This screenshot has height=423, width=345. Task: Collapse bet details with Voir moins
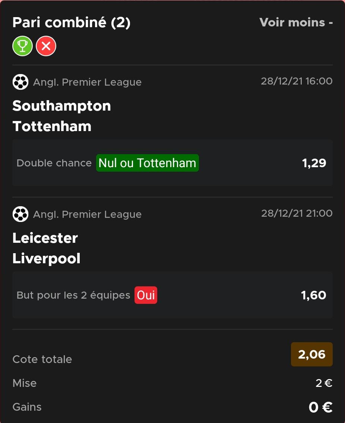point(296,22)
